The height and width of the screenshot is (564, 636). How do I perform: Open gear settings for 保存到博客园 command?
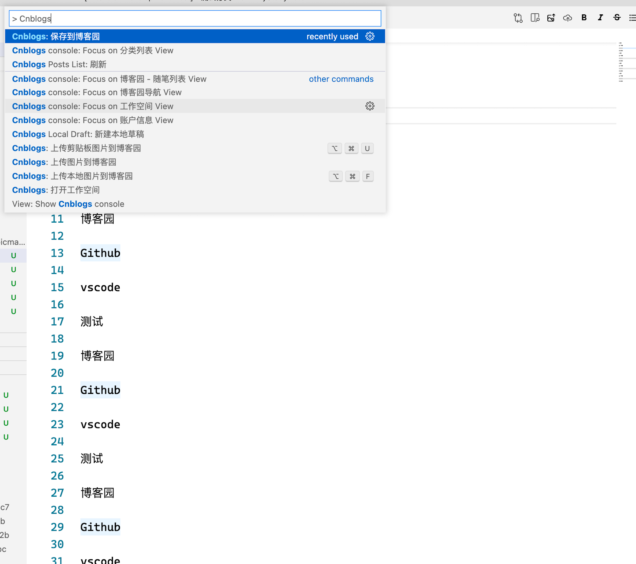click(370, 36)
